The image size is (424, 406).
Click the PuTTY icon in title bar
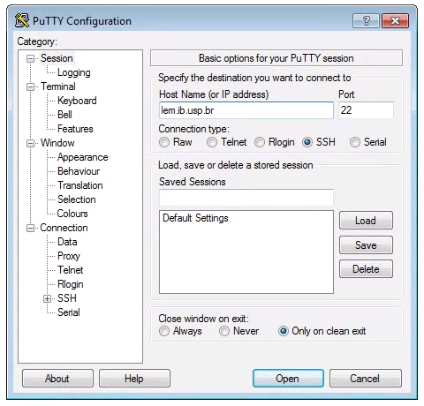[x=22, y=20]
